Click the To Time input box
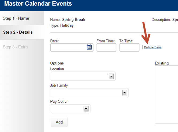Screen dimensions: 178x132 pyautogui.click(x=129, y=47)
